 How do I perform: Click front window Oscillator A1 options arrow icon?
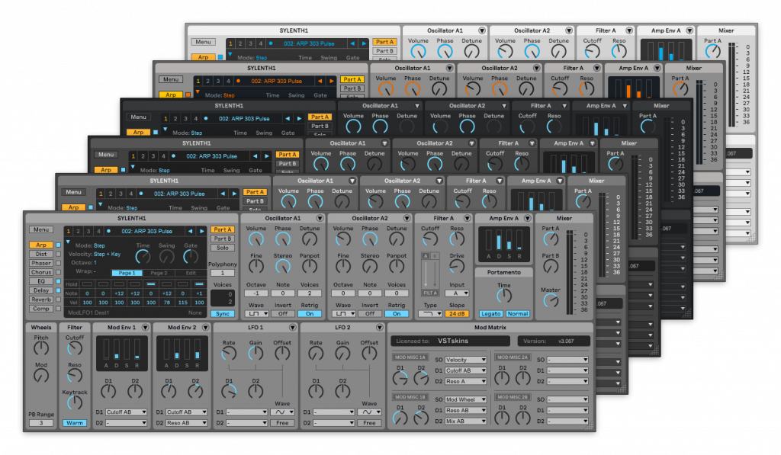click(x=320, y=219)
